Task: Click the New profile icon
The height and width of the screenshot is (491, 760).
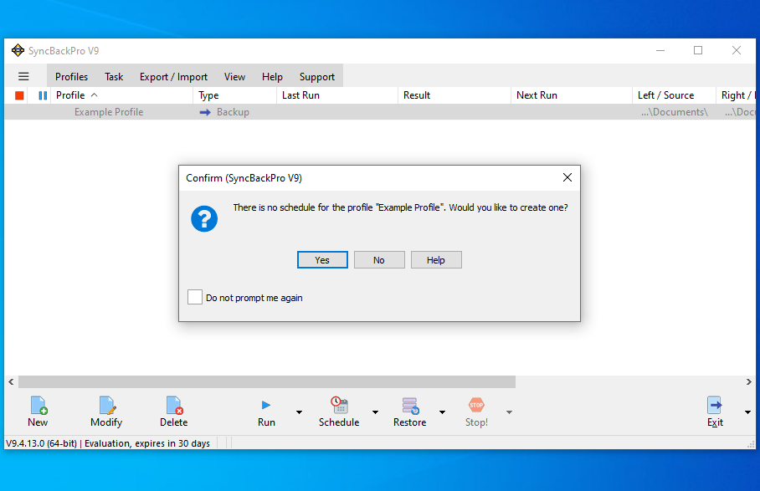Action: pos(39,406)
